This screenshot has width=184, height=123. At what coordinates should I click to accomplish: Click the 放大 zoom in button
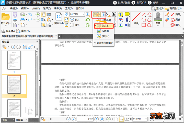pyautogui.click(x=75, y=20)
